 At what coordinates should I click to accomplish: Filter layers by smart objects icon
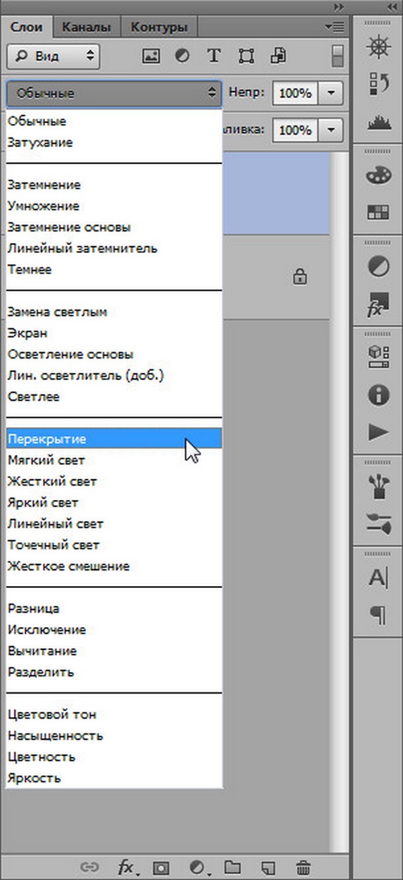[x=278, y=57]
